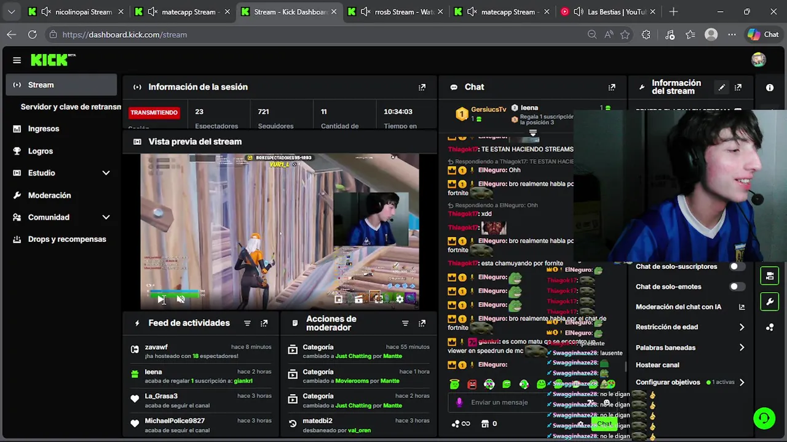Open Servidor y clave de retransmisión
The image size is (787, 442).
(71, 107)
